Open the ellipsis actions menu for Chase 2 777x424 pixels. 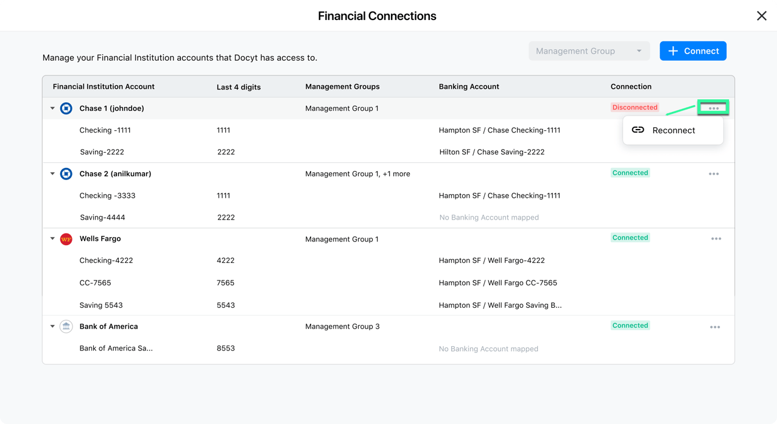(x=714, y=173)
